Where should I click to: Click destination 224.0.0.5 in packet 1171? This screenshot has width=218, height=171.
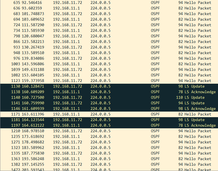[x=100, y=114]
